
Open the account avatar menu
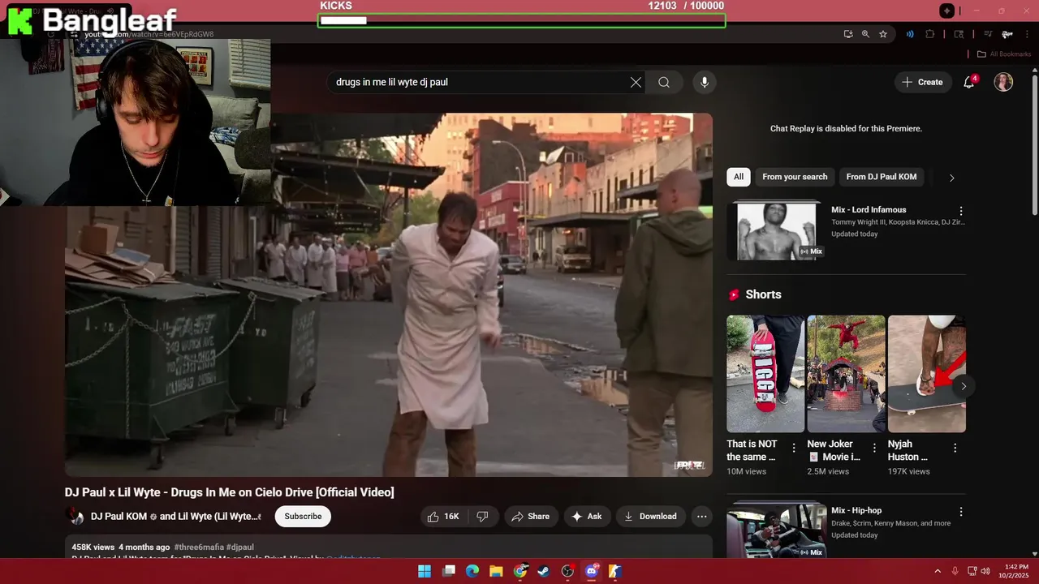click(1003, 82)
